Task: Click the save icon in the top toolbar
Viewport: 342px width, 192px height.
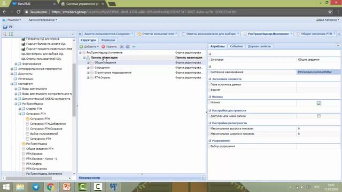Action: (5, 27)
